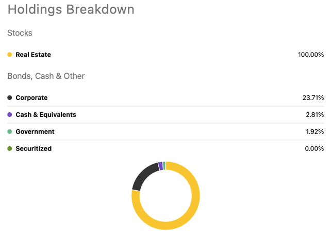Click the Holdings Breakdown heading
Screen dimensions: 330x237
71,10
